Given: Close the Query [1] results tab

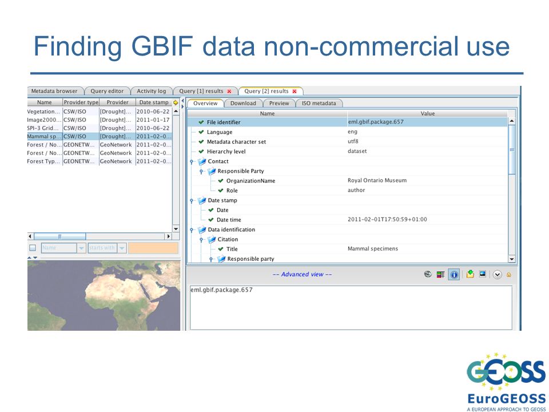Looking at the screenshot, I should pyautogui.click(x=229, y=91).
